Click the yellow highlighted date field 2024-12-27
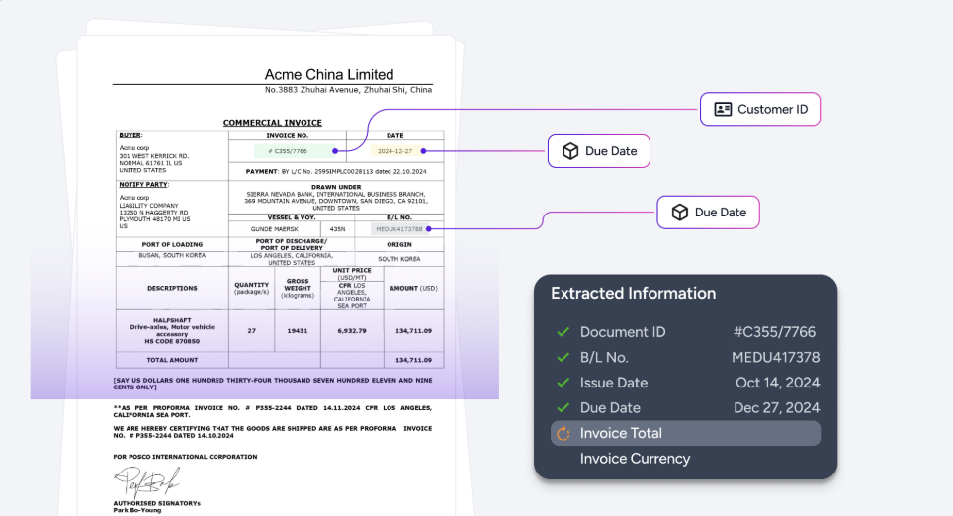This screenshot has height=516, width=953. click(x=395, y=150)
